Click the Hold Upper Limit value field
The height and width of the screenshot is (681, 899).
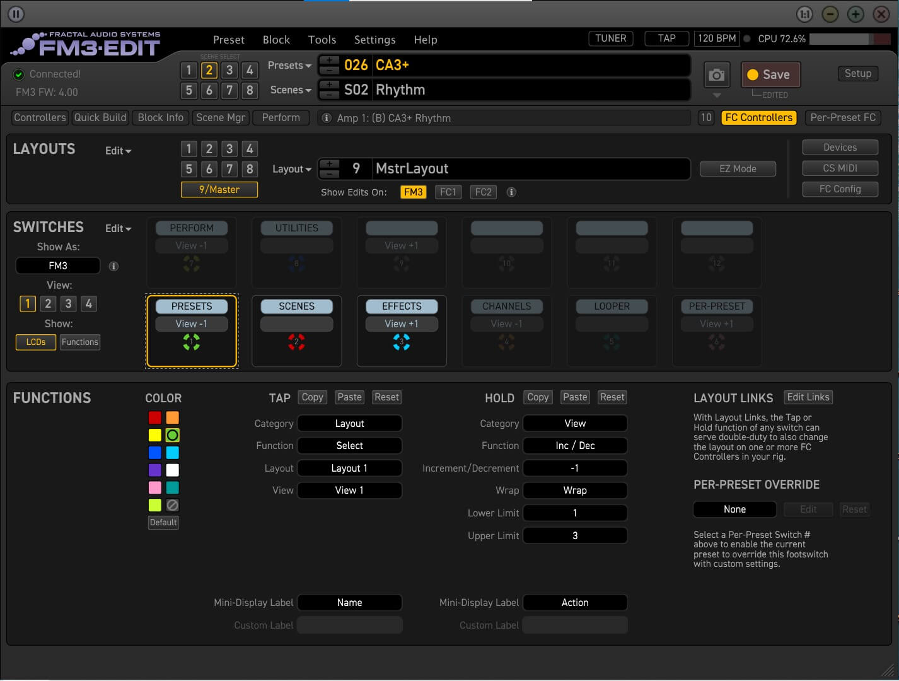(575, 535)
